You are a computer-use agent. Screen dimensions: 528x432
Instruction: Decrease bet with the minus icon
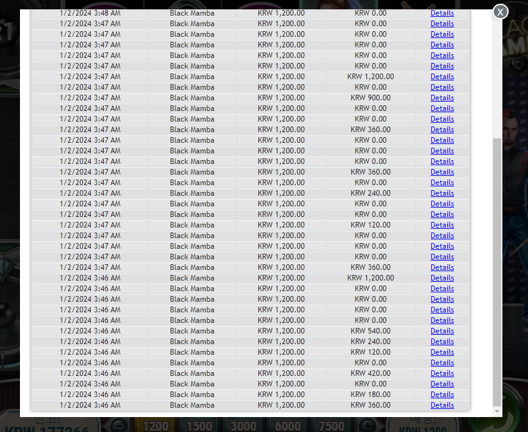118,425
